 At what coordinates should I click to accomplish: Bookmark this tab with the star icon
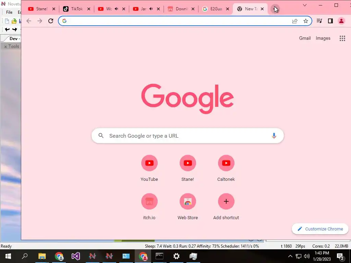coord(305,21)
